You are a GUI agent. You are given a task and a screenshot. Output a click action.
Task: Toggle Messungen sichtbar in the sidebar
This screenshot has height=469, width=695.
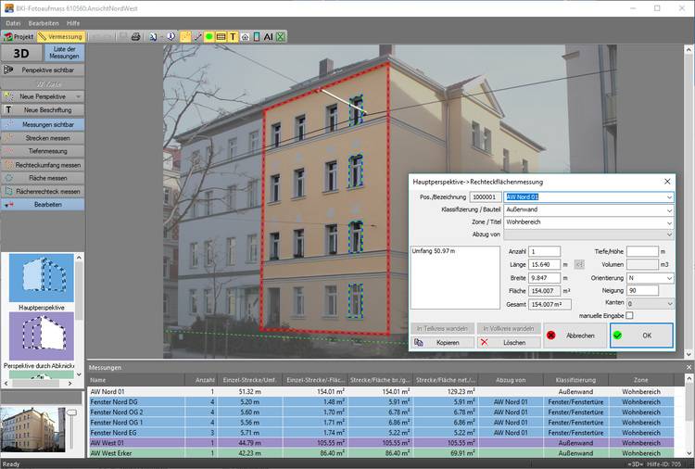tap(43, 123)
